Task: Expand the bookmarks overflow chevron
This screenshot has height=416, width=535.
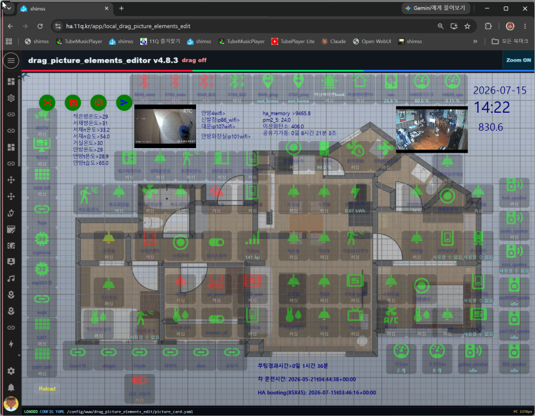Action: coord(475,41)
